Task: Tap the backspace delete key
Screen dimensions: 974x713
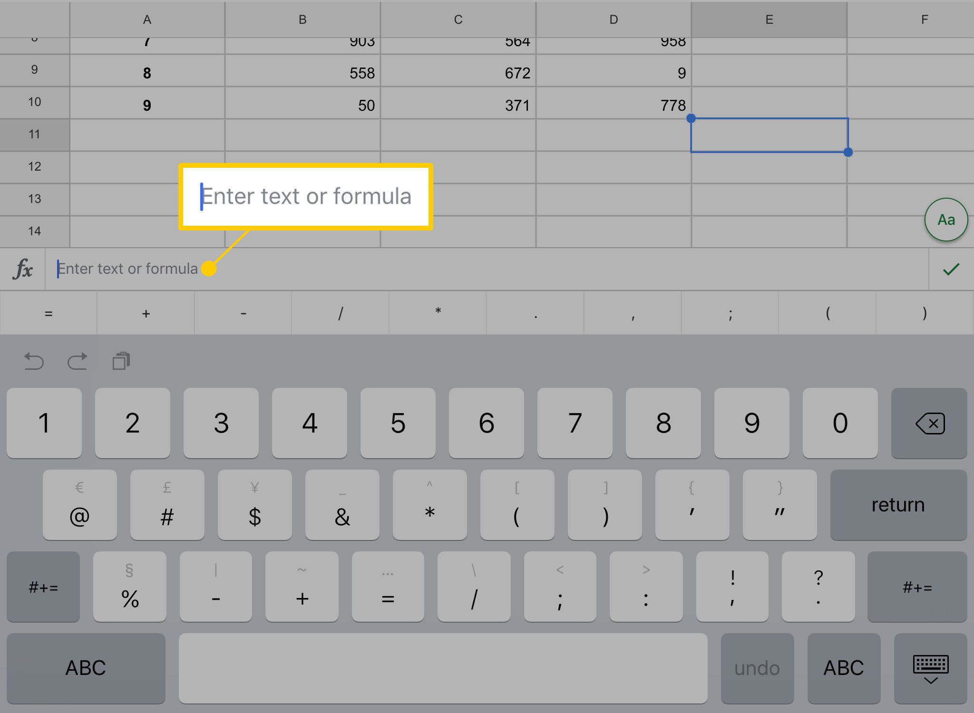Action: click(929, 423)
